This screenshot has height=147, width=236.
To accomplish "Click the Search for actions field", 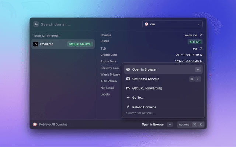I will point(163,113).
